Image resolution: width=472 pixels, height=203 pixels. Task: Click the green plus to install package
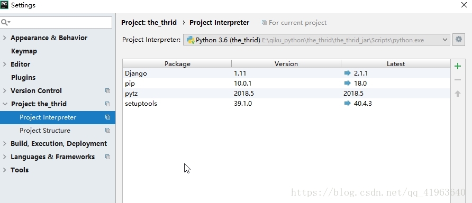click(458, 67)
